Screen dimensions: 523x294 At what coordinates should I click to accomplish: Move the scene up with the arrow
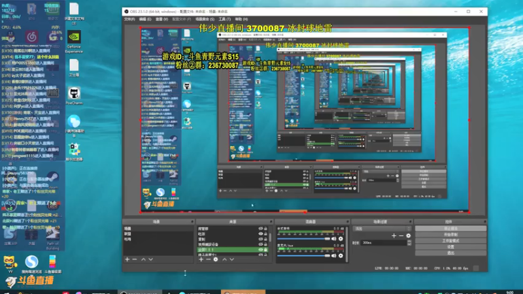click(x=143, y=259)
